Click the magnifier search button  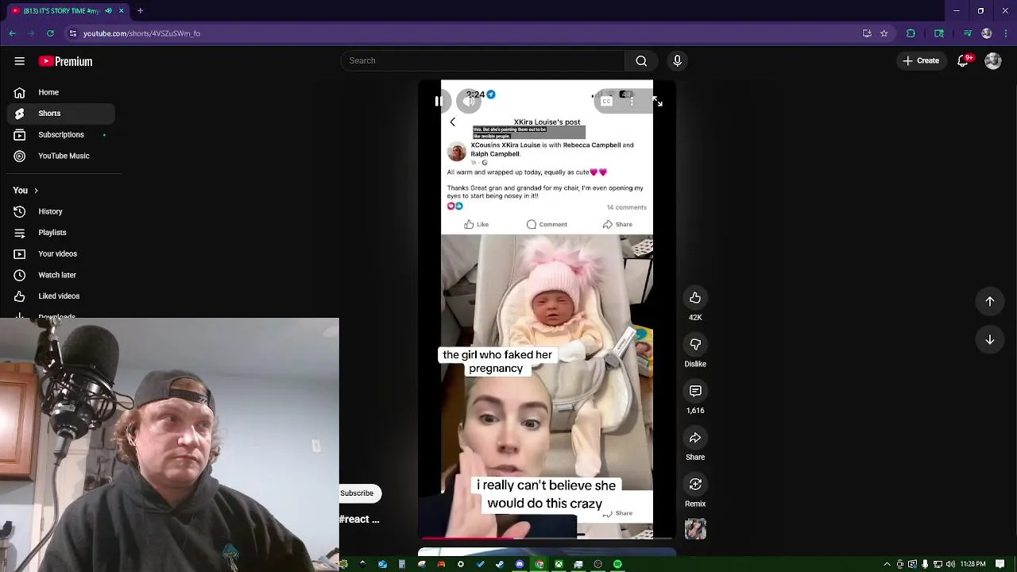[641, 60]
